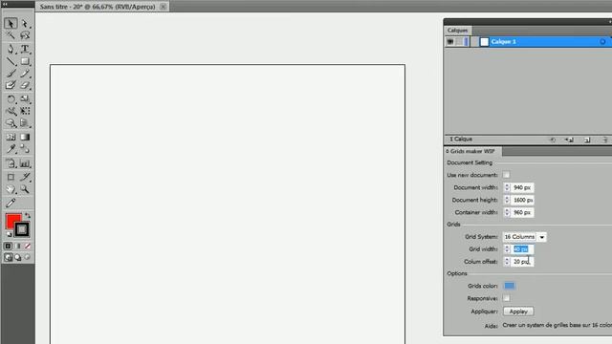Image resolution: width=612 pixels, height=344 pixels.
Task: Select the Blob Brush tool
Action: [x=11, y=85]
